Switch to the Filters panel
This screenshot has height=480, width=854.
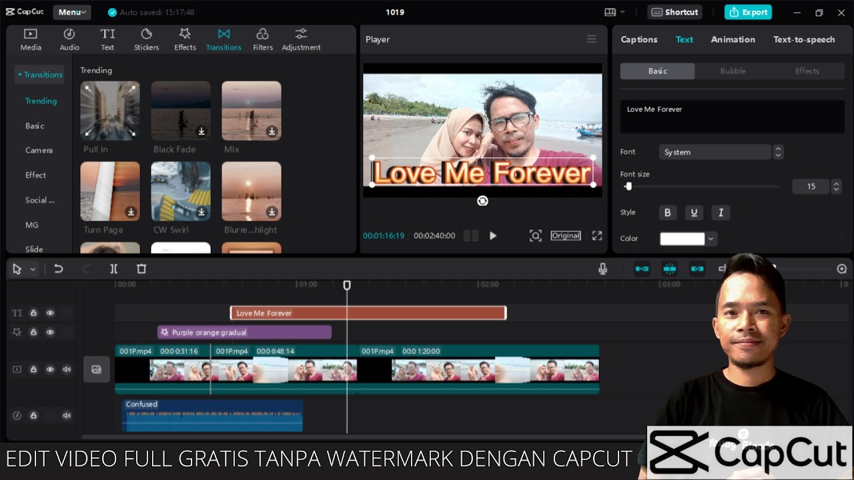pyautogui.click(x=262, y=38)
